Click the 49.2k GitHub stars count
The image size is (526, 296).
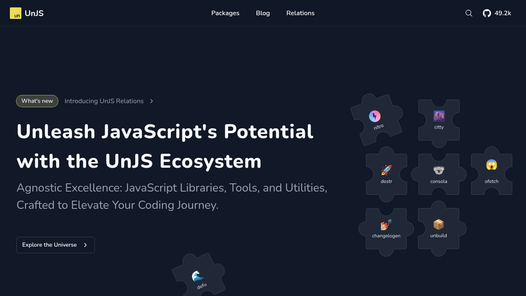(x=503, y=13)
